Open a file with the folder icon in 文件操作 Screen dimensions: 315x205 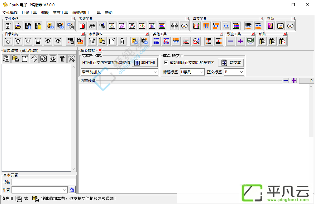pos(18,26)
